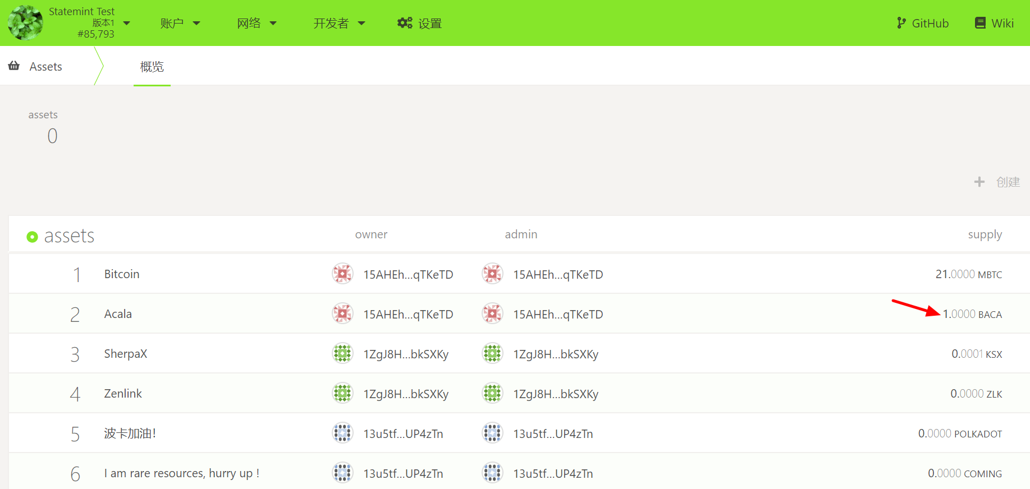Viewport: 1030px width, 489px height.
Task: Click Zenlink admin identicon
Action: 492,394
